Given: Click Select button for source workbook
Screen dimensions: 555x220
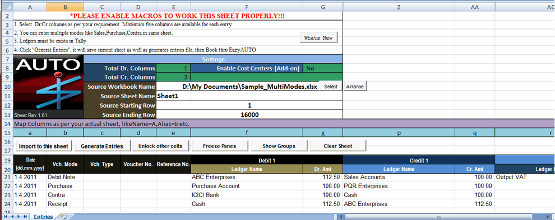Looking at the screenshot, I should tap(331, 87).
